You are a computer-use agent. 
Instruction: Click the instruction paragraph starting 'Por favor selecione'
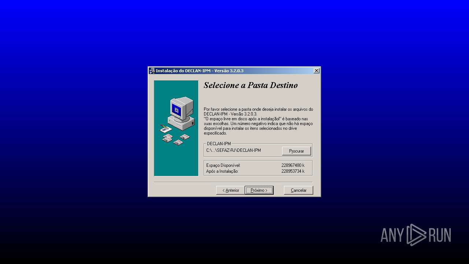(258, 121)
